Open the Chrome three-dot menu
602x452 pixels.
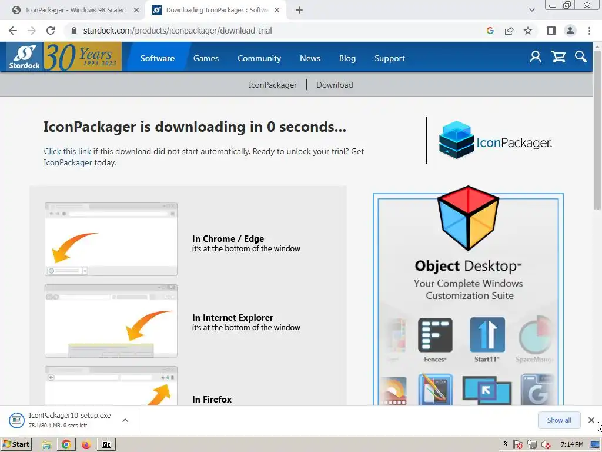coord(589,31)
